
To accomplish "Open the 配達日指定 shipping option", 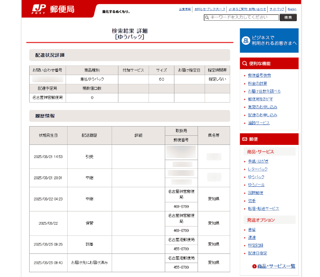I will tap(258, 253).
